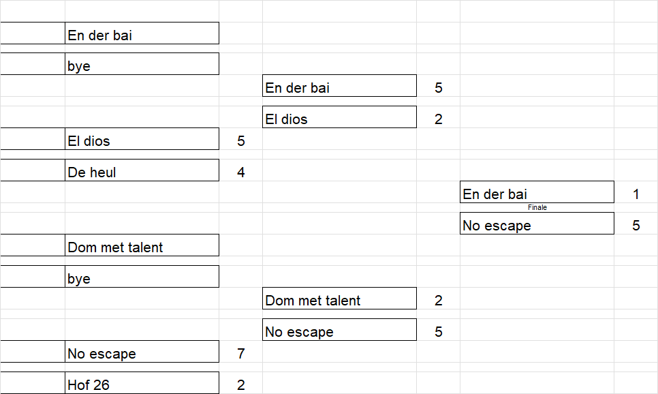
Task: Select the first-round "En der bai" cell
Action: (142, 33)
